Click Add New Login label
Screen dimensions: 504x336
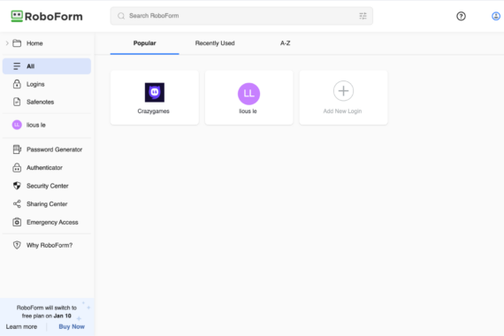(342, 111)
